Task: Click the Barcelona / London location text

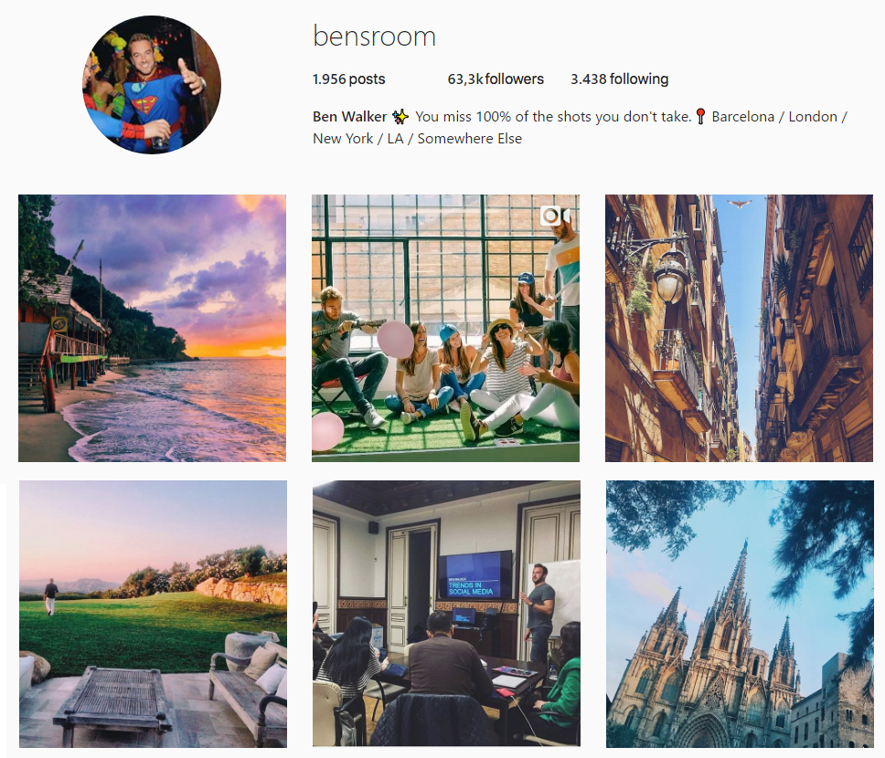Action: point(774,117)
